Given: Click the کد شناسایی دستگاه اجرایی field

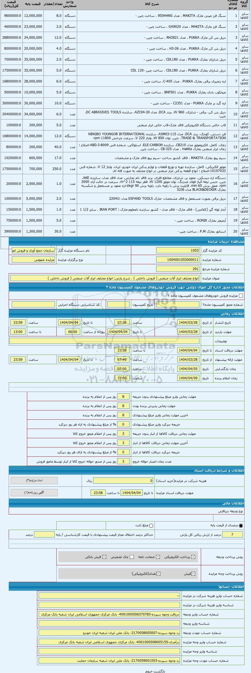Looking at the screenshot, I should click(33, 304).
